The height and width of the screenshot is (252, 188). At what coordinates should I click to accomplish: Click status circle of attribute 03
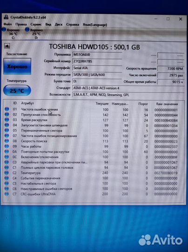pos(7,119)
